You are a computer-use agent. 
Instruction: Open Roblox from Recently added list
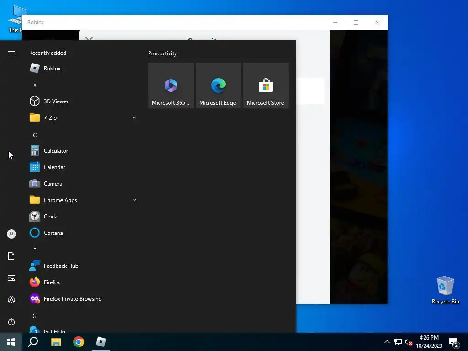pos(83,69)
